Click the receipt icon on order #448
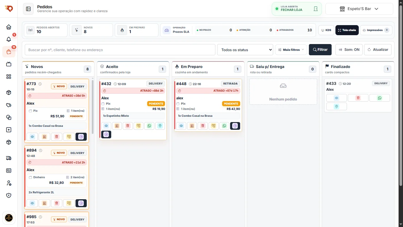The width and height of the screenshot is (403, 227). pos(192,126)
